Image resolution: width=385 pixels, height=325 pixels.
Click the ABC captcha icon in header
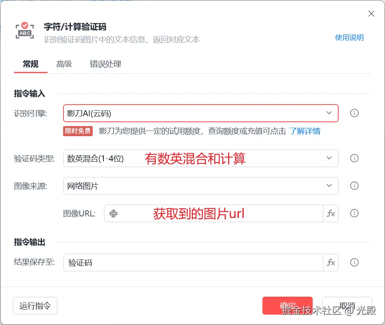point(25,30)
